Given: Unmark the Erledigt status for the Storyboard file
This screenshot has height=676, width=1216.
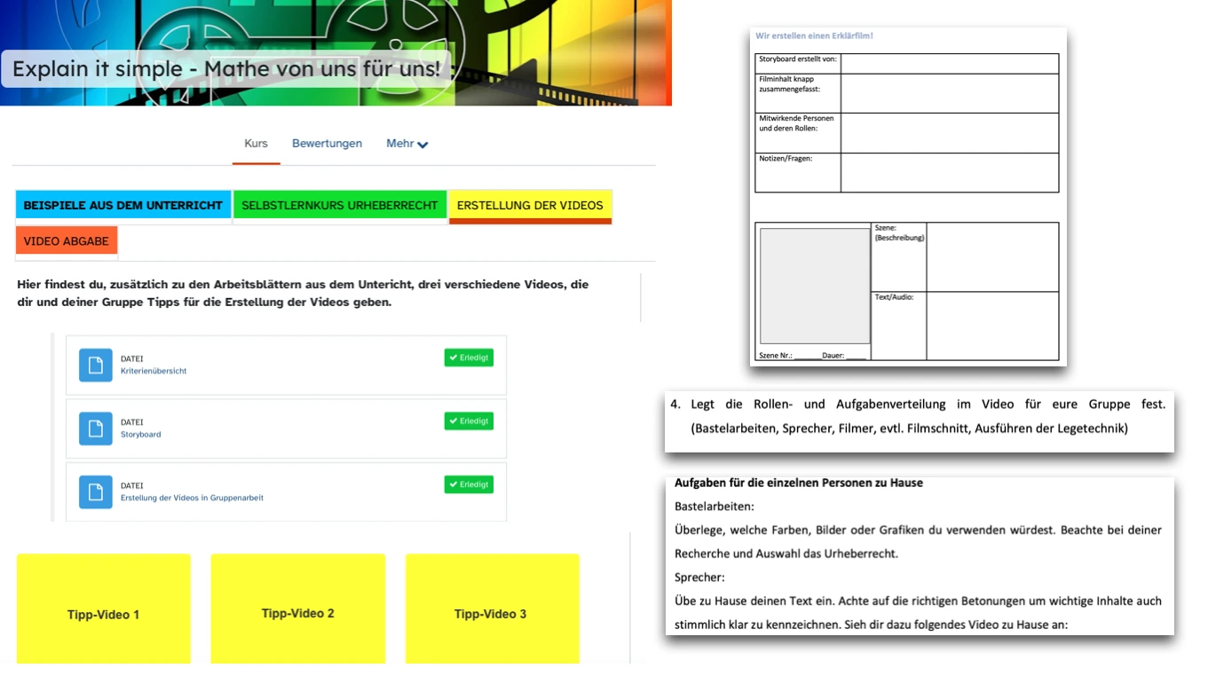Looking at the screenshot, I should [x=469, y=421].
